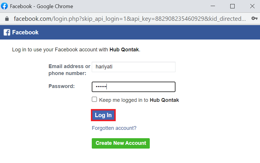The image size is (260, 163).
Task: Click inside the Password field
Action: tap(134, 87)
